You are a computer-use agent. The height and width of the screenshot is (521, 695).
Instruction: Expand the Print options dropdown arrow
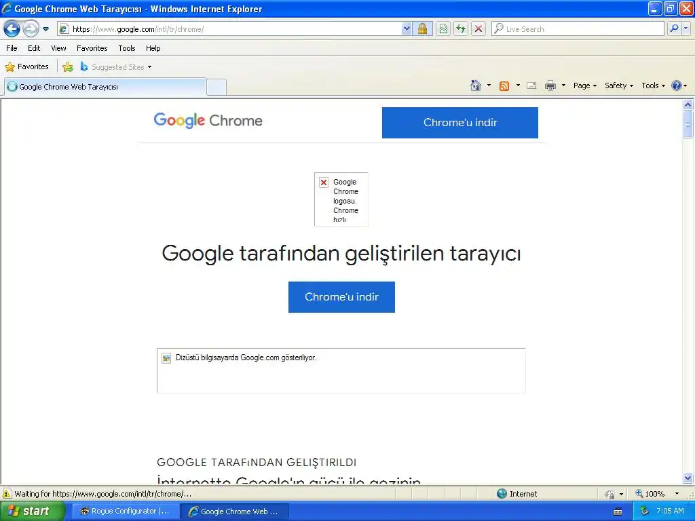coord(563,85)
